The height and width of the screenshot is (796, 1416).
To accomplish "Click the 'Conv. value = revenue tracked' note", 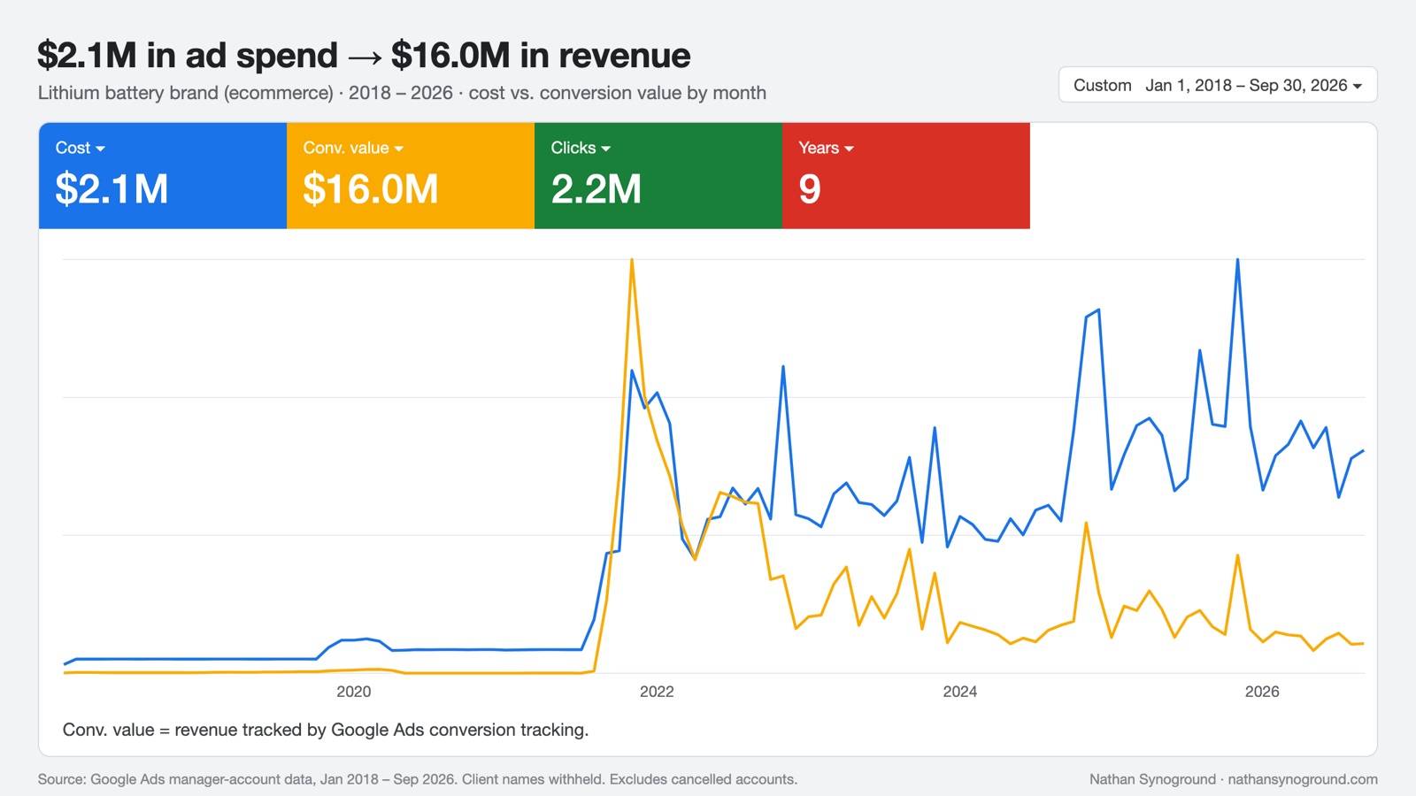I will (x=326, y=730).
